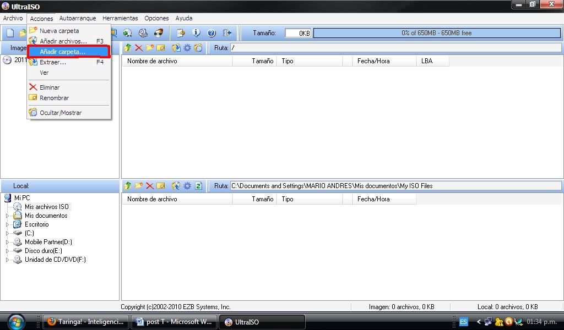Sort image pane by 'Nombre de archivo'
Screen dimensions: 564x330
pyautogui.click(x=177, y=61)
